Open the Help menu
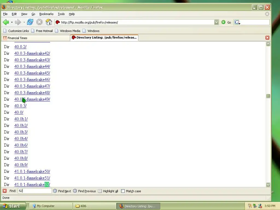 click(x=72, y=14)
